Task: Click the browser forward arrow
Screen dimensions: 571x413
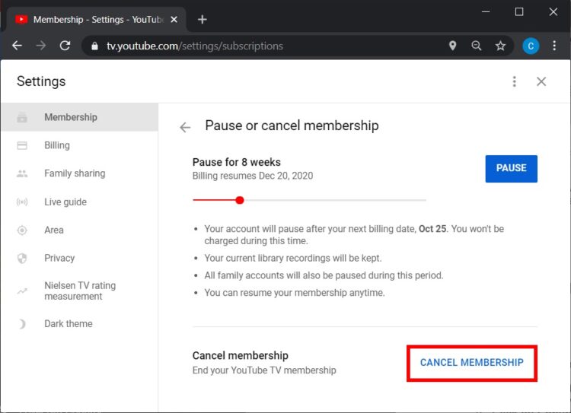Action: coord(41,46)
